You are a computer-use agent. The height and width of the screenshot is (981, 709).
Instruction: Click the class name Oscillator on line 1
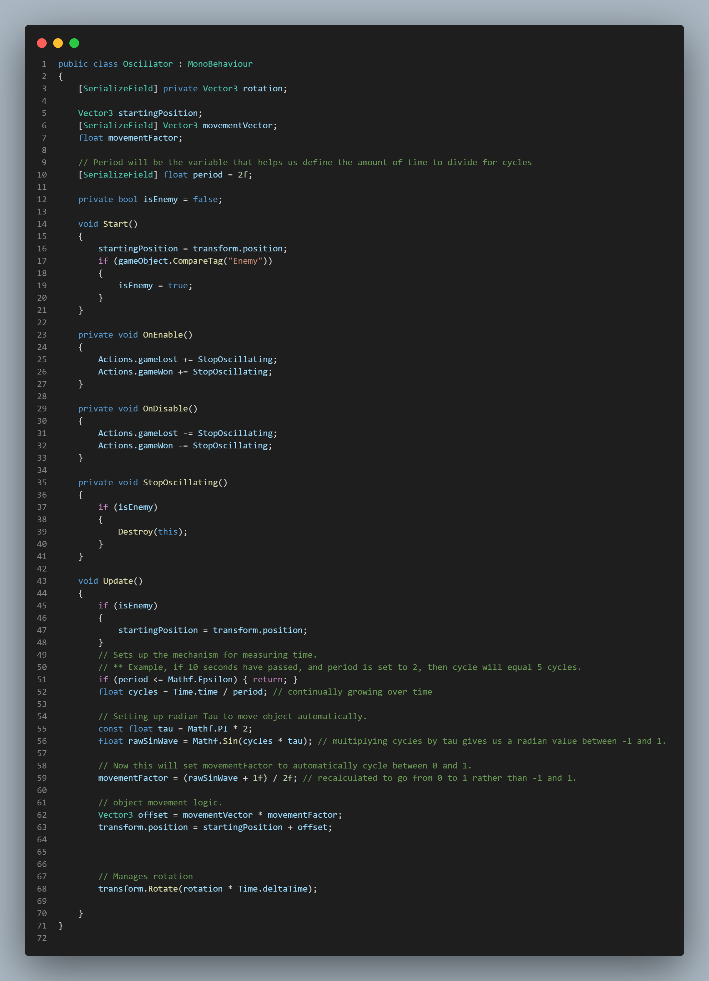[x=148, y=64]
